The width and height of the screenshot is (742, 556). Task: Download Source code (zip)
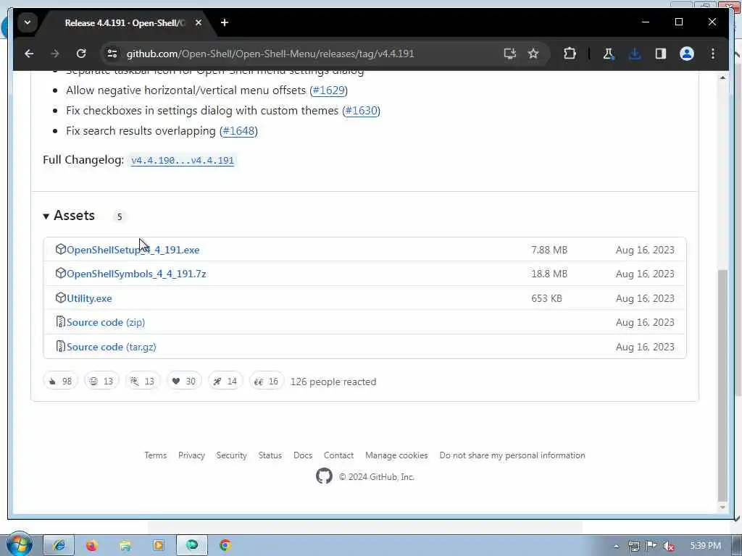pos(106,322)
